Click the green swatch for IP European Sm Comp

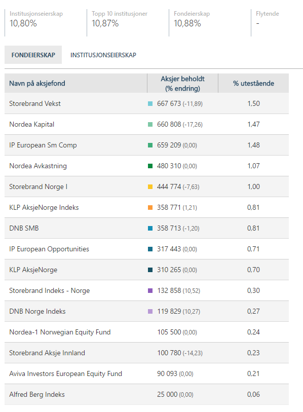point(150,145)
